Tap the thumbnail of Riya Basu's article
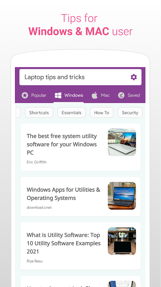161x287 pixels. point(122,241)
